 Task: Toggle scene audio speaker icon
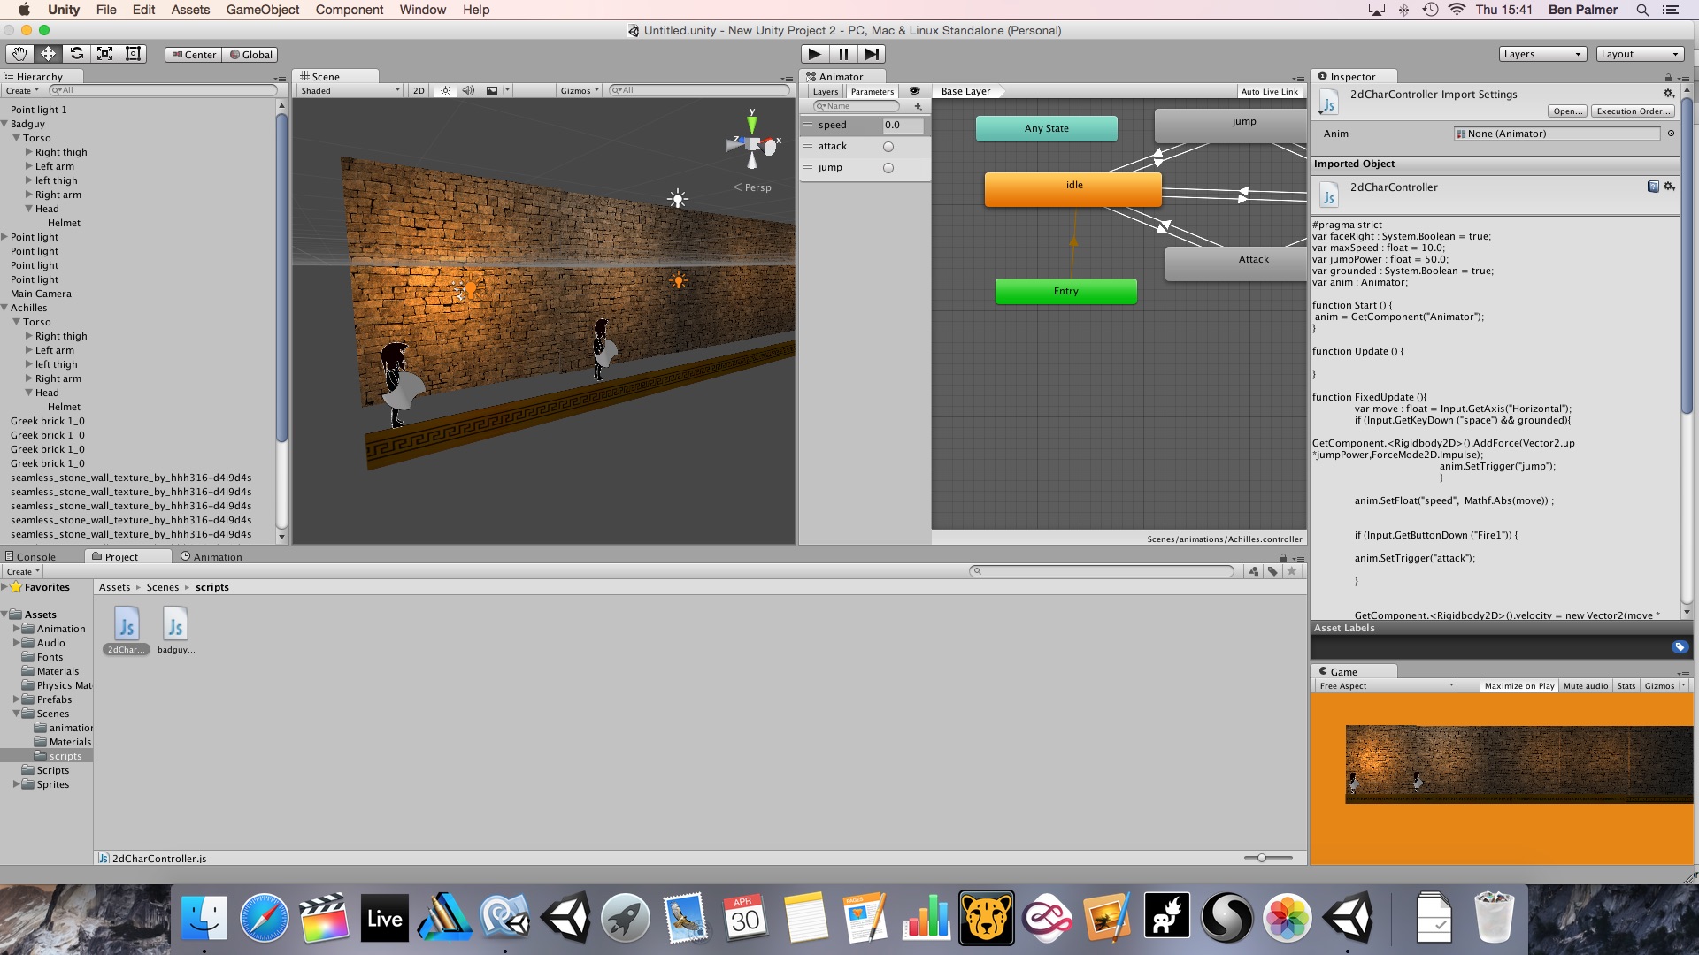pyautogui.click(x=468, y=90)
